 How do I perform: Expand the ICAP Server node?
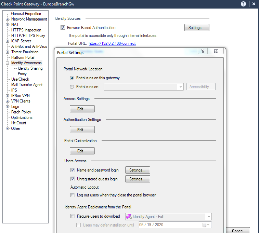pos(7,41)
